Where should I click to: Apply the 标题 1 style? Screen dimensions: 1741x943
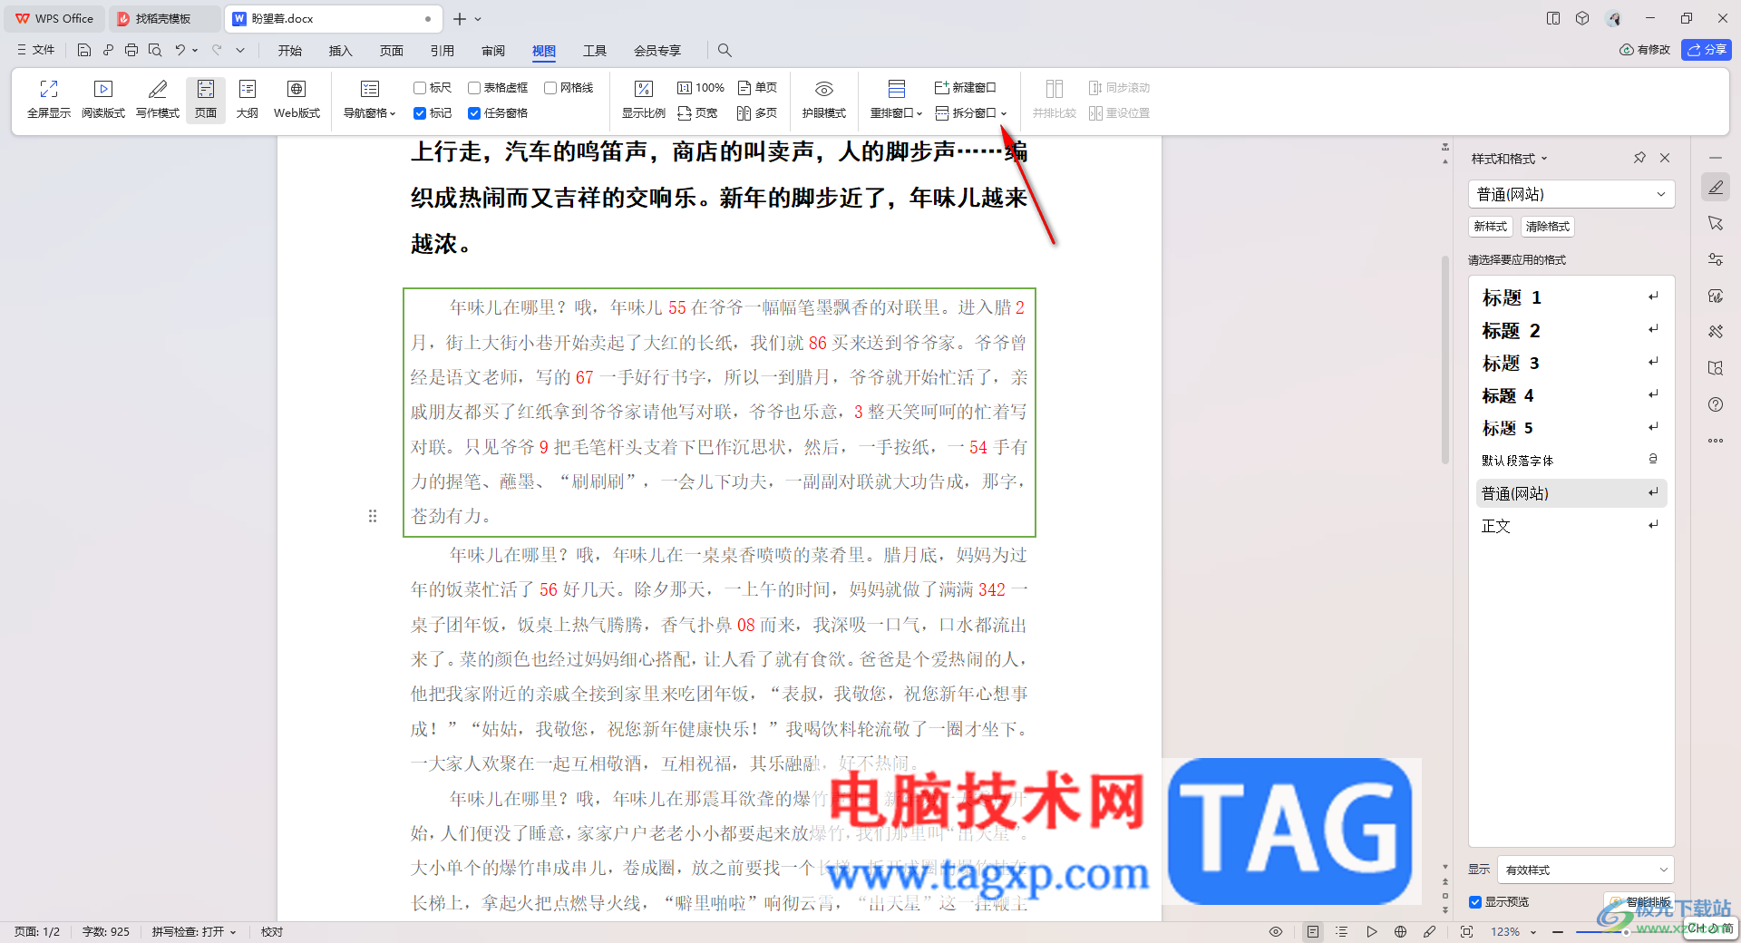tap(1571, 297)
